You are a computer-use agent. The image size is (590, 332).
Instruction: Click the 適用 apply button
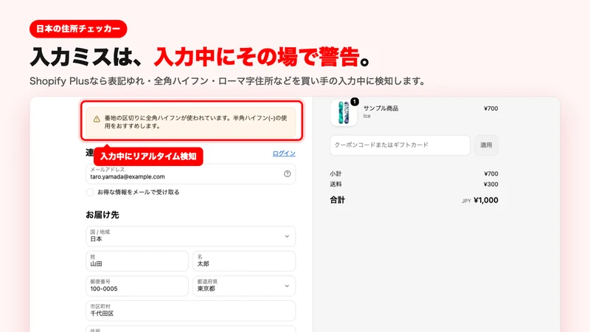[486, 145]
